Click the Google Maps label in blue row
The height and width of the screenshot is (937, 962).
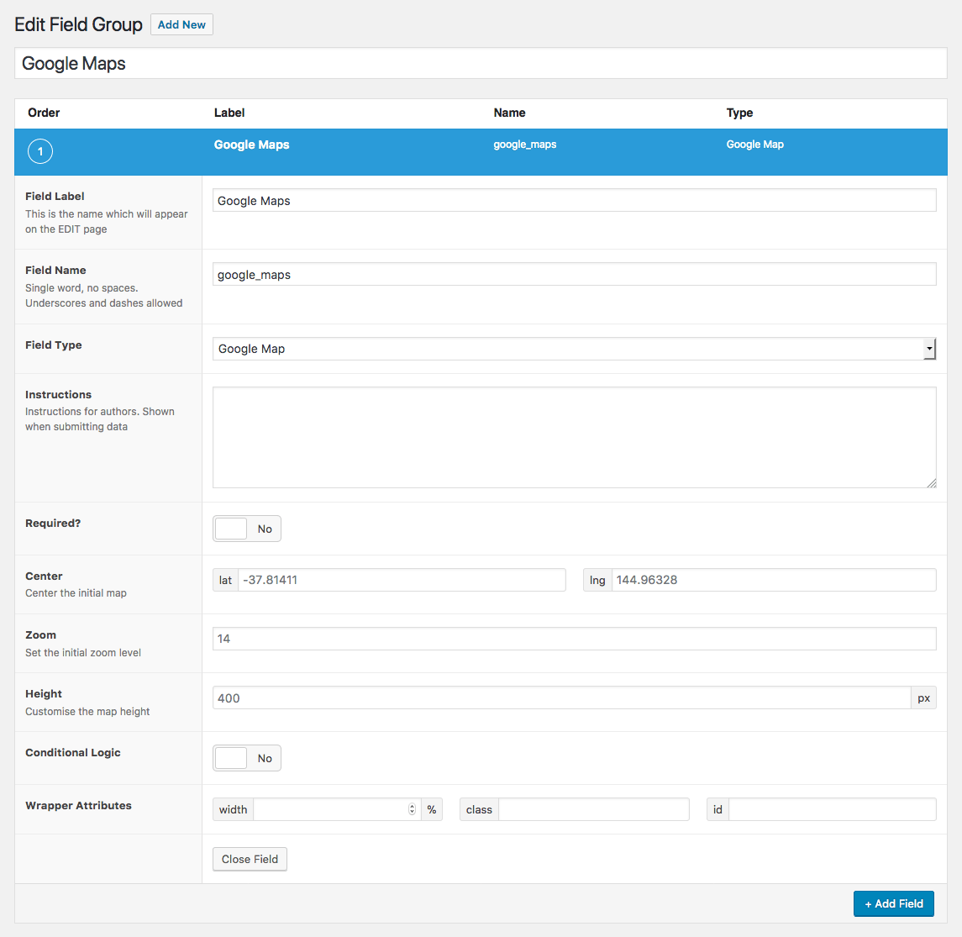point(251,145)
